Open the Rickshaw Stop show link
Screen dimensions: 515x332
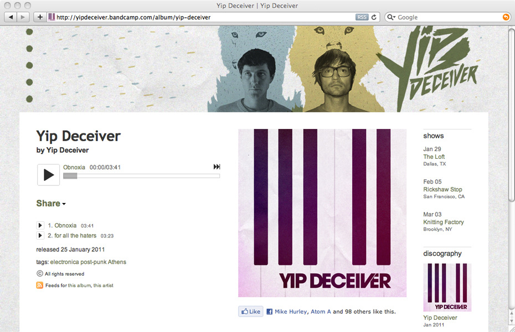442,189
